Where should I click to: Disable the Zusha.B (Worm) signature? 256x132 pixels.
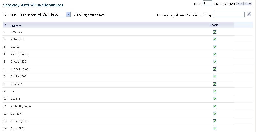coord(215,106)
